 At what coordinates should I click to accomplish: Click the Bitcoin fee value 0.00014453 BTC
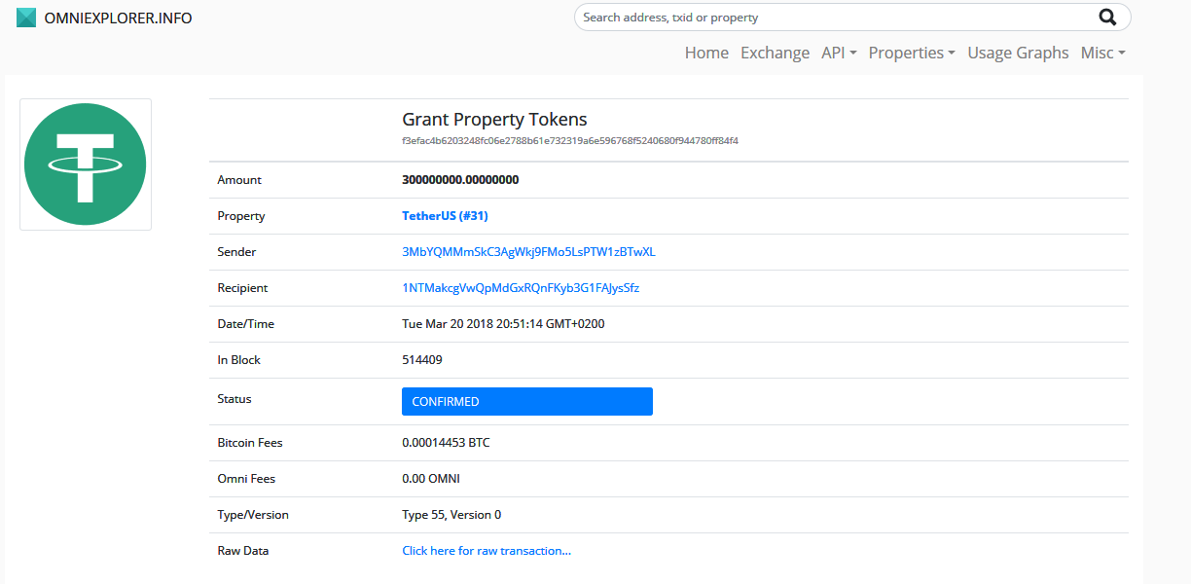point(446,443)
